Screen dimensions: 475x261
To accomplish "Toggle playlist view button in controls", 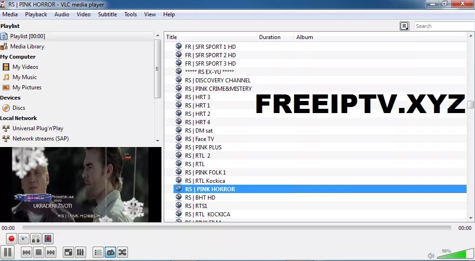I will tap(98, 252).
